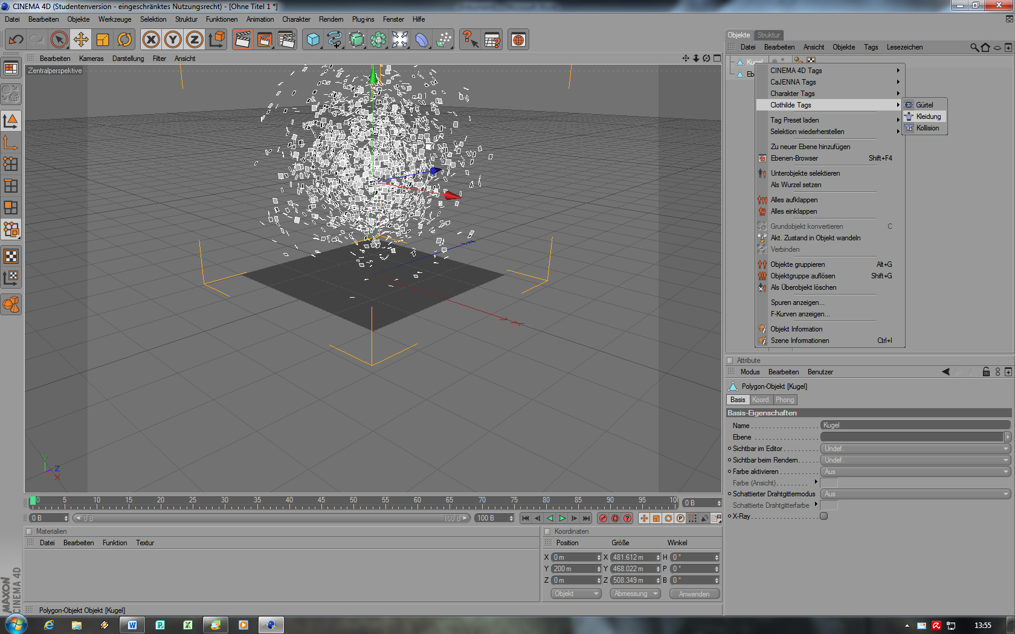The width and height of the screenshot is (1015, 634).
Task: Select the polygon mode icon in left sidebar
Action: 11,208
